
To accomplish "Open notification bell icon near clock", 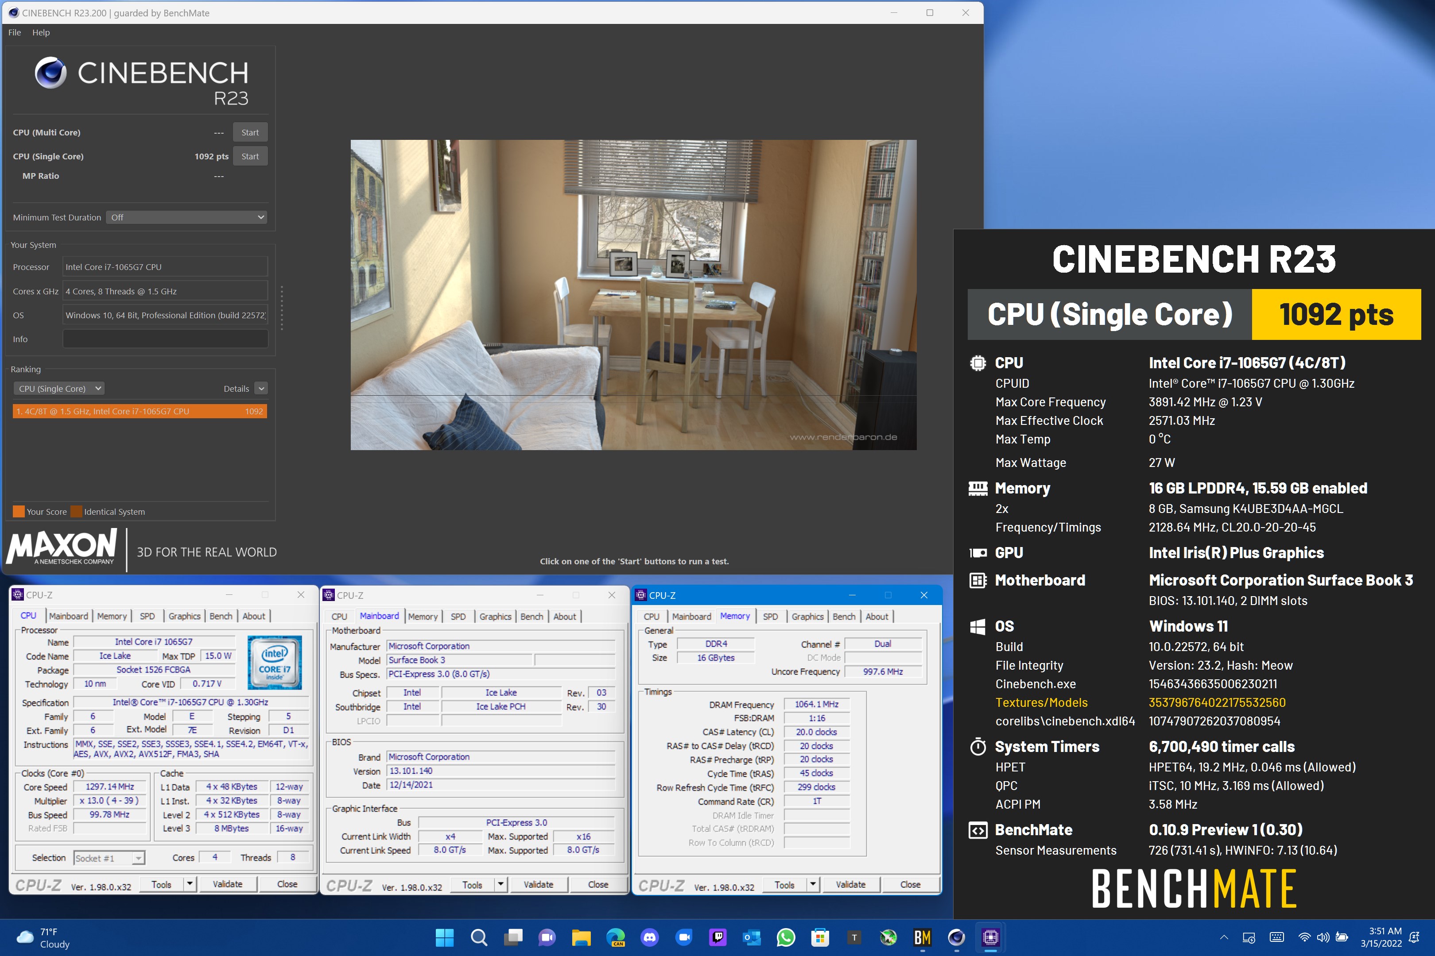I will (x=1414, y=937).
